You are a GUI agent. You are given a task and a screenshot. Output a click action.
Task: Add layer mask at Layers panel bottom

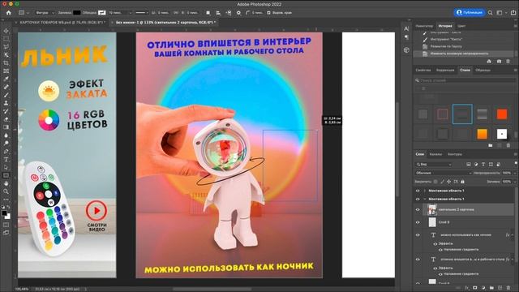(x=475, y=288)
